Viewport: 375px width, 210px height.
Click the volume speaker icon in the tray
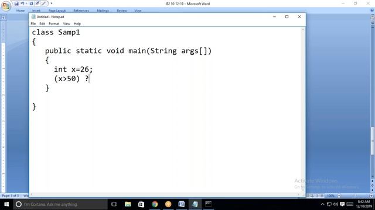coord(336,204)
